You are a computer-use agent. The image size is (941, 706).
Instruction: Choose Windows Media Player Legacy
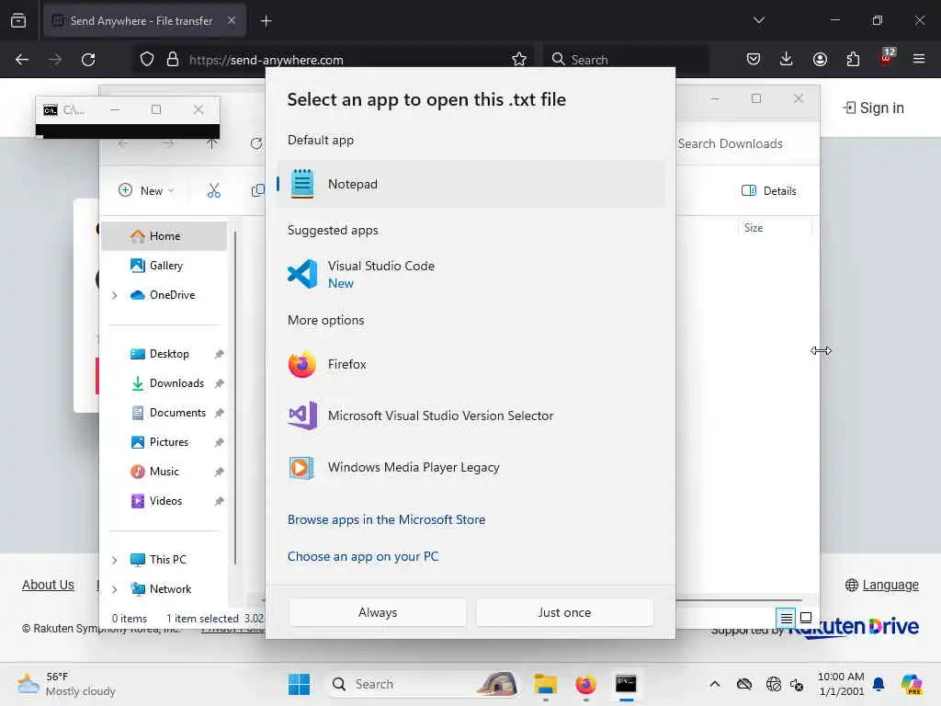[470, 467]
